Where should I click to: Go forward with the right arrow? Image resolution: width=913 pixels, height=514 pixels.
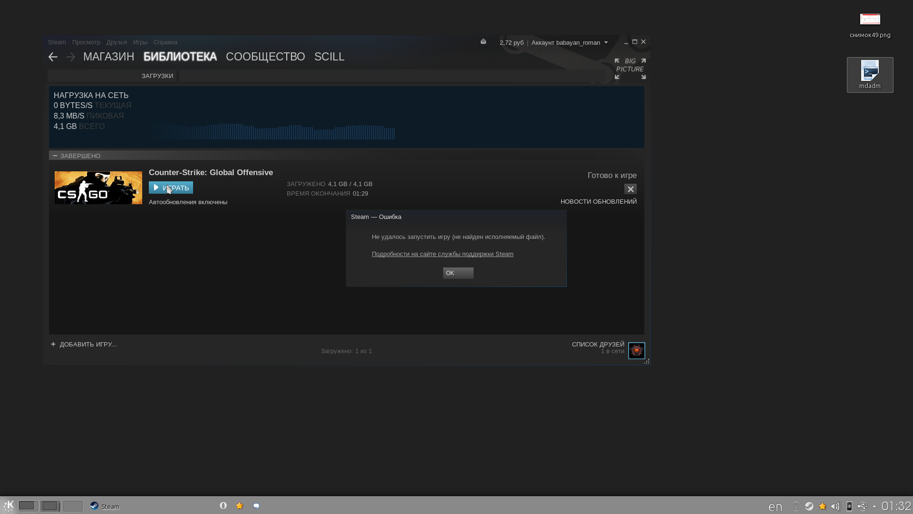70,57
